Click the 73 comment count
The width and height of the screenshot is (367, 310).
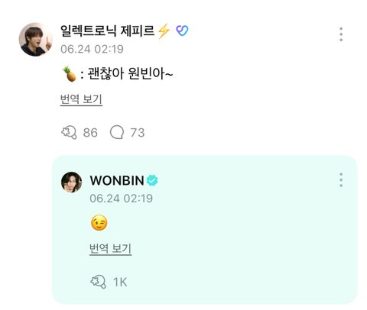coord(138,133)
